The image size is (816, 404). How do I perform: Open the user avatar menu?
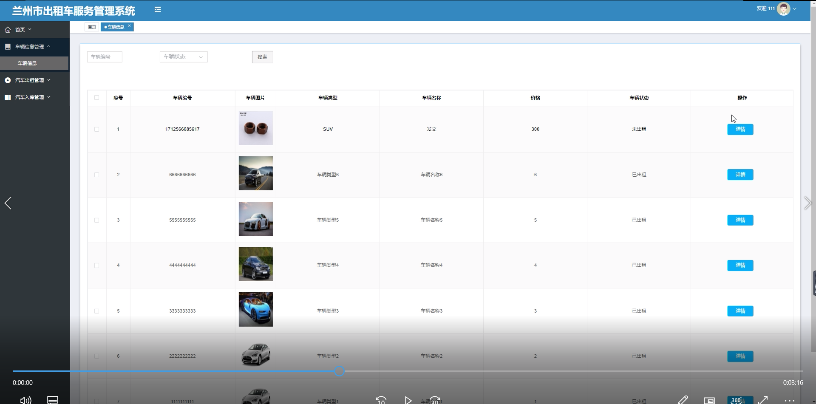[x=783, y=8]
